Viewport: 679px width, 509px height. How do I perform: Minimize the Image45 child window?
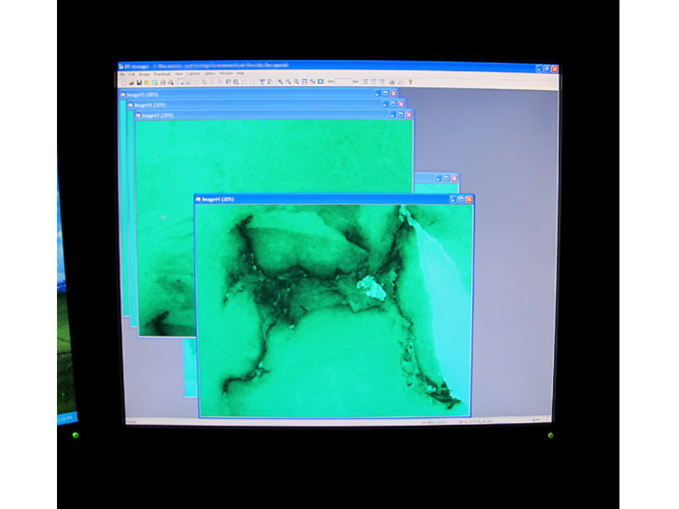coord(377,94)
